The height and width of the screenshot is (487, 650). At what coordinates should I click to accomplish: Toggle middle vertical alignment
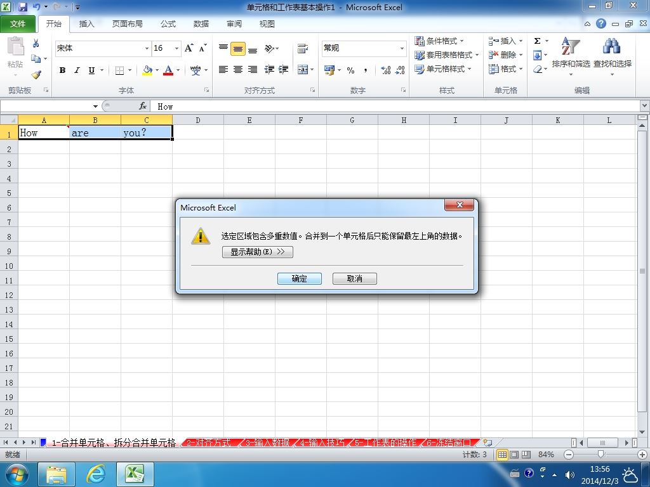(238, 49)
